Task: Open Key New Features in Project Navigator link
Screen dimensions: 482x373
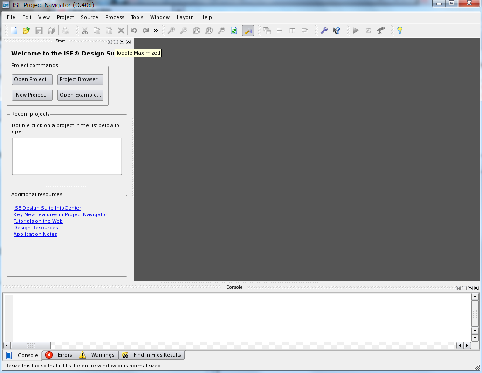Action: (60, 214)
